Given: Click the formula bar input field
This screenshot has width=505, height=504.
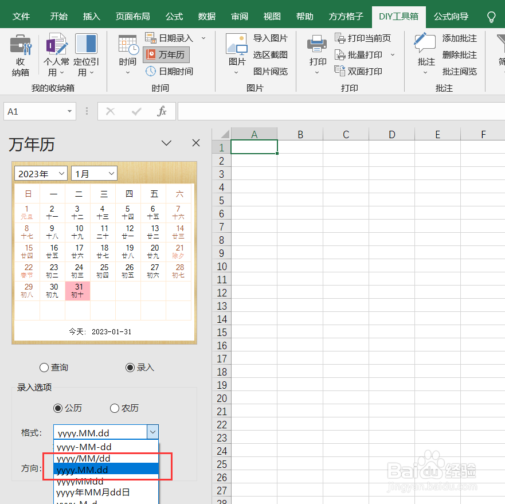Looking at the screenshot, I should pos(342,111).
